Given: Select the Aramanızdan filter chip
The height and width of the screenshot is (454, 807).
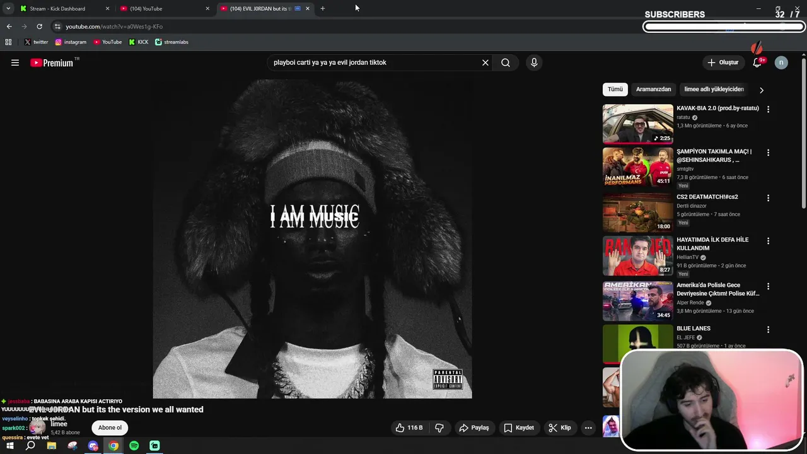Looking at the screenshot, I should pyautogui.click(x=653, y=90).
